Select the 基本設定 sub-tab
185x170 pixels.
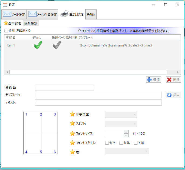(12, 23)
